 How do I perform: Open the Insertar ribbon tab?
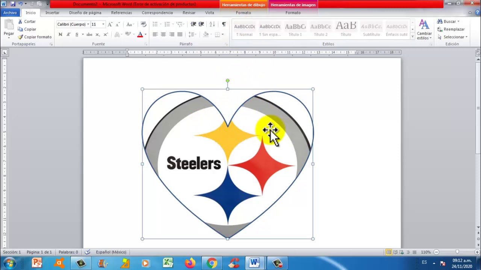click(x=52, y=13)
